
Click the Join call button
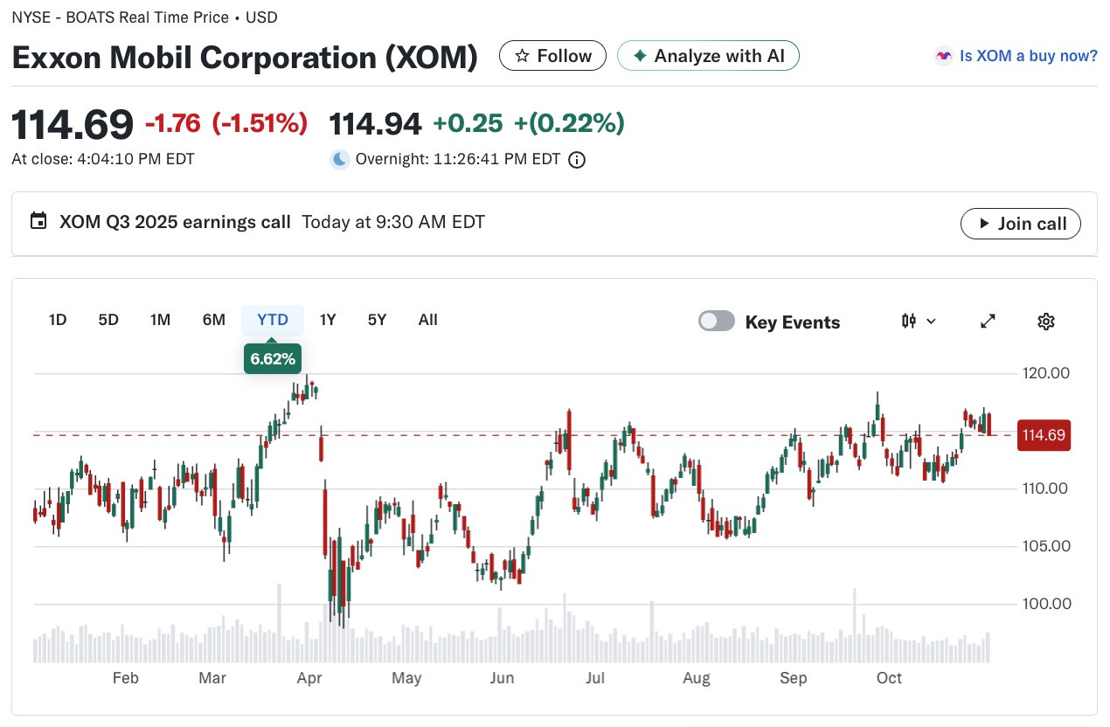1020,224
